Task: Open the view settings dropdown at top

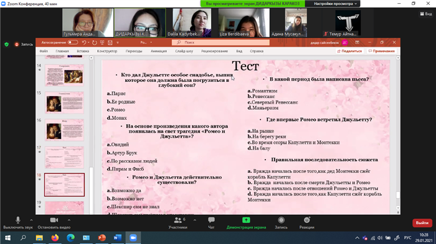Action: tap(335, 4)
